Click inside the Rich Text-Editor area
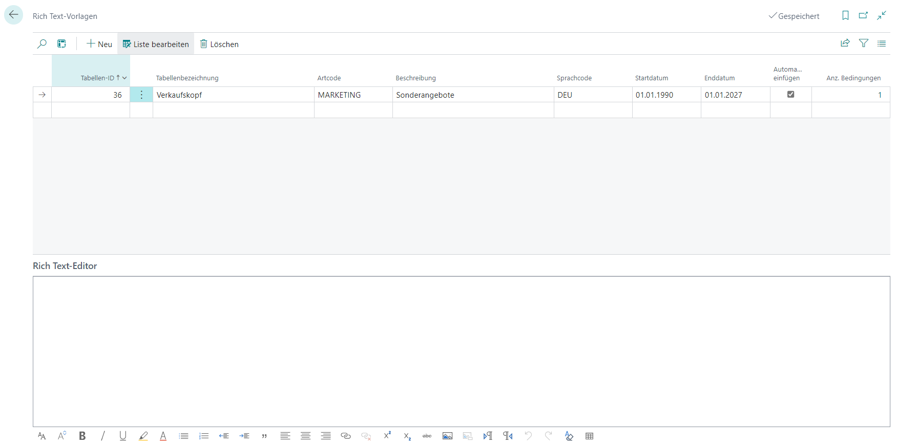Viewport: 917px width, 446px height. (x=461, y=351)
